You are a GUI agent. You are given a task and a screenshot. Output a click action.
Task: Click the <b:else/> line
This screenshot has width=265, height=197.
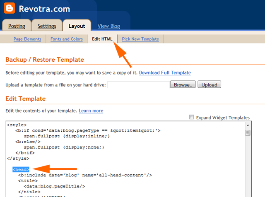coord(28,142)
